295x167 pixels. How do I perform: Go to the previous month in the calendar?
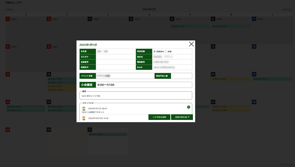tap(9, 9)
